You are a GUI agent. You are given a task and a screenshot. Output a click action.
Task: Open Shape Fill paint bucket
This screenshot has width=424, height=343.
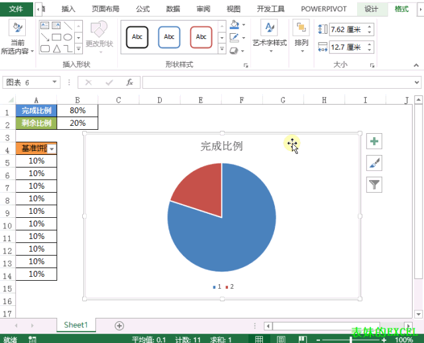[x=235, y=25]
